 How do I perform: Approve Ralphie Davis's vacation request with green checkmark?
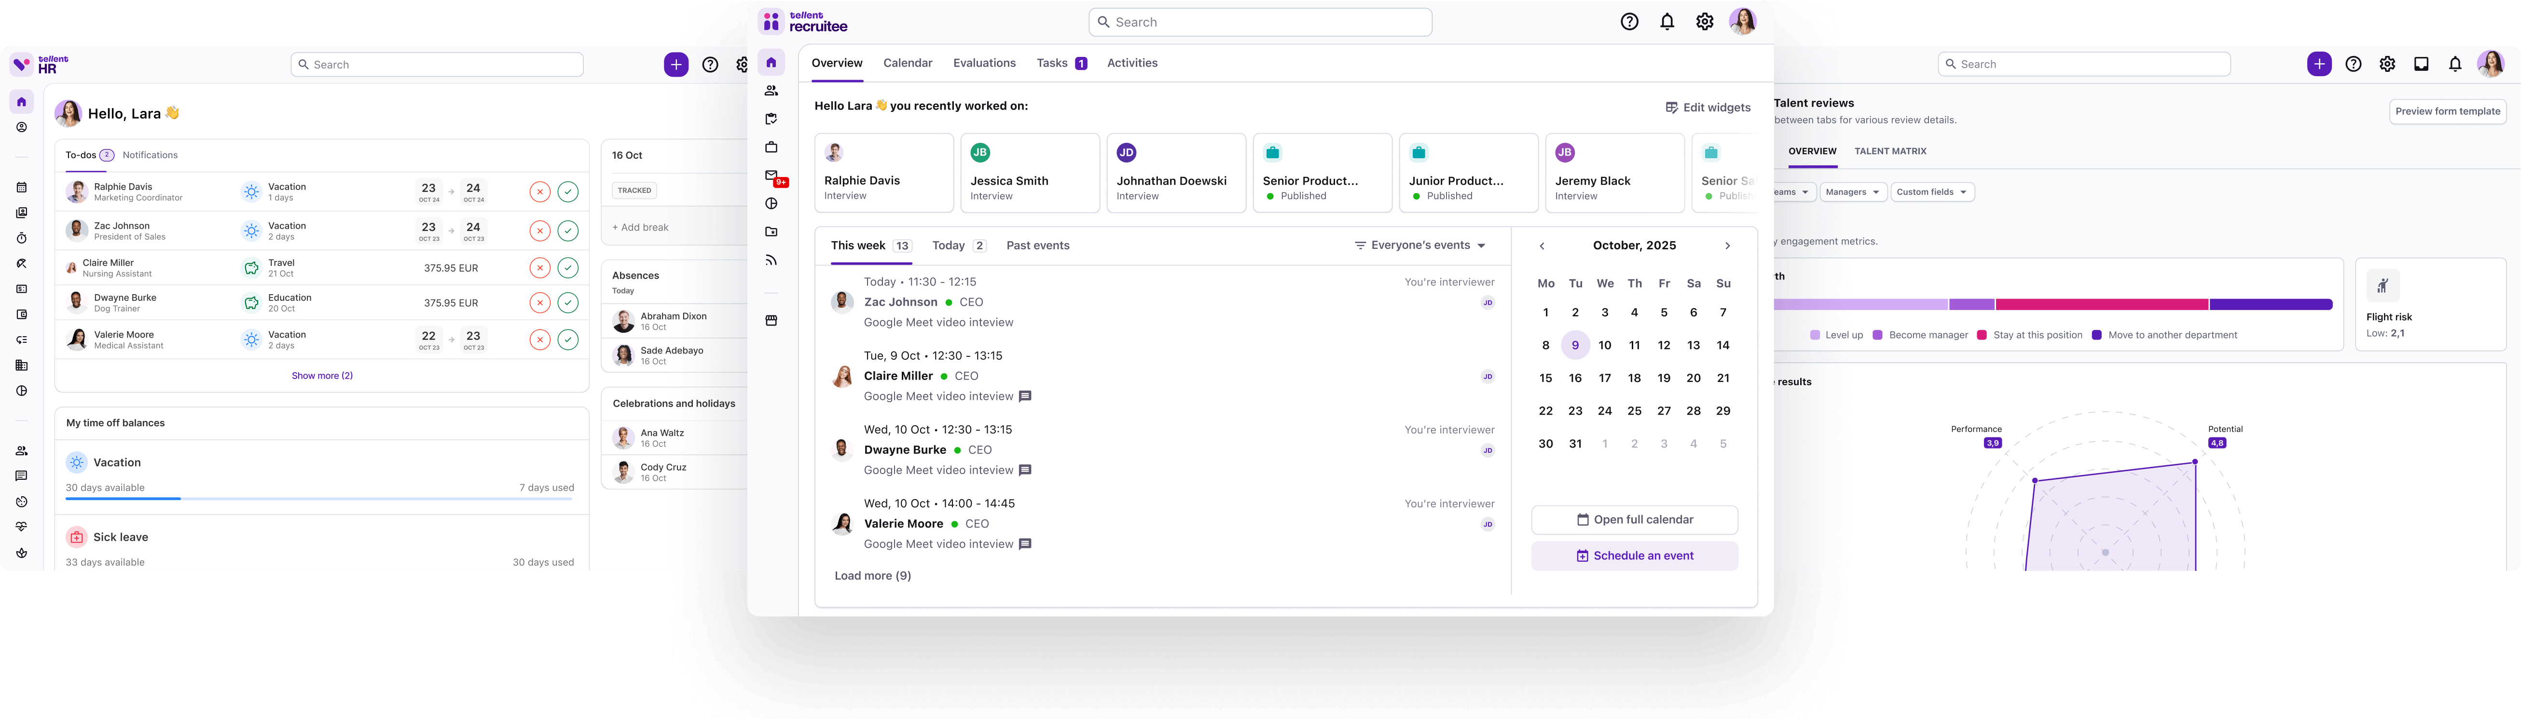pos(568,192)
